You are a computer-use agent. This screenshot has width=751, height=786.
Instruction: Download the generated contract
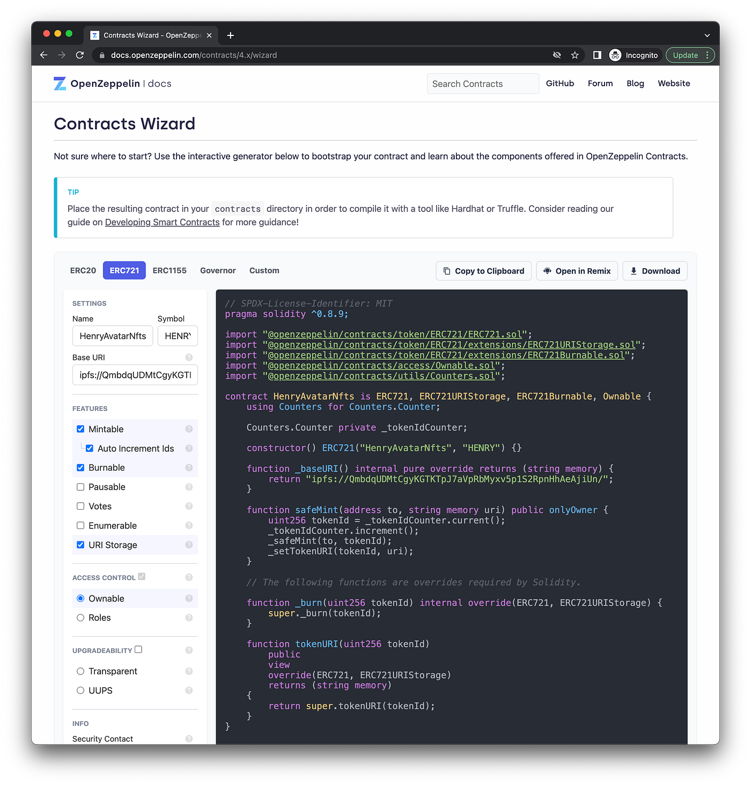655,271
